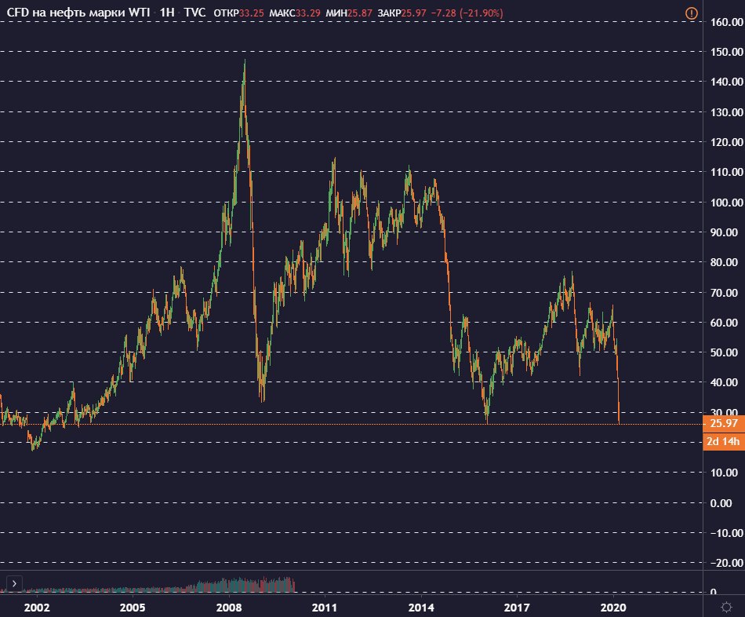Click the 2002 time axis label
Screen dimensions: 745x617
[x=37, y=608]
